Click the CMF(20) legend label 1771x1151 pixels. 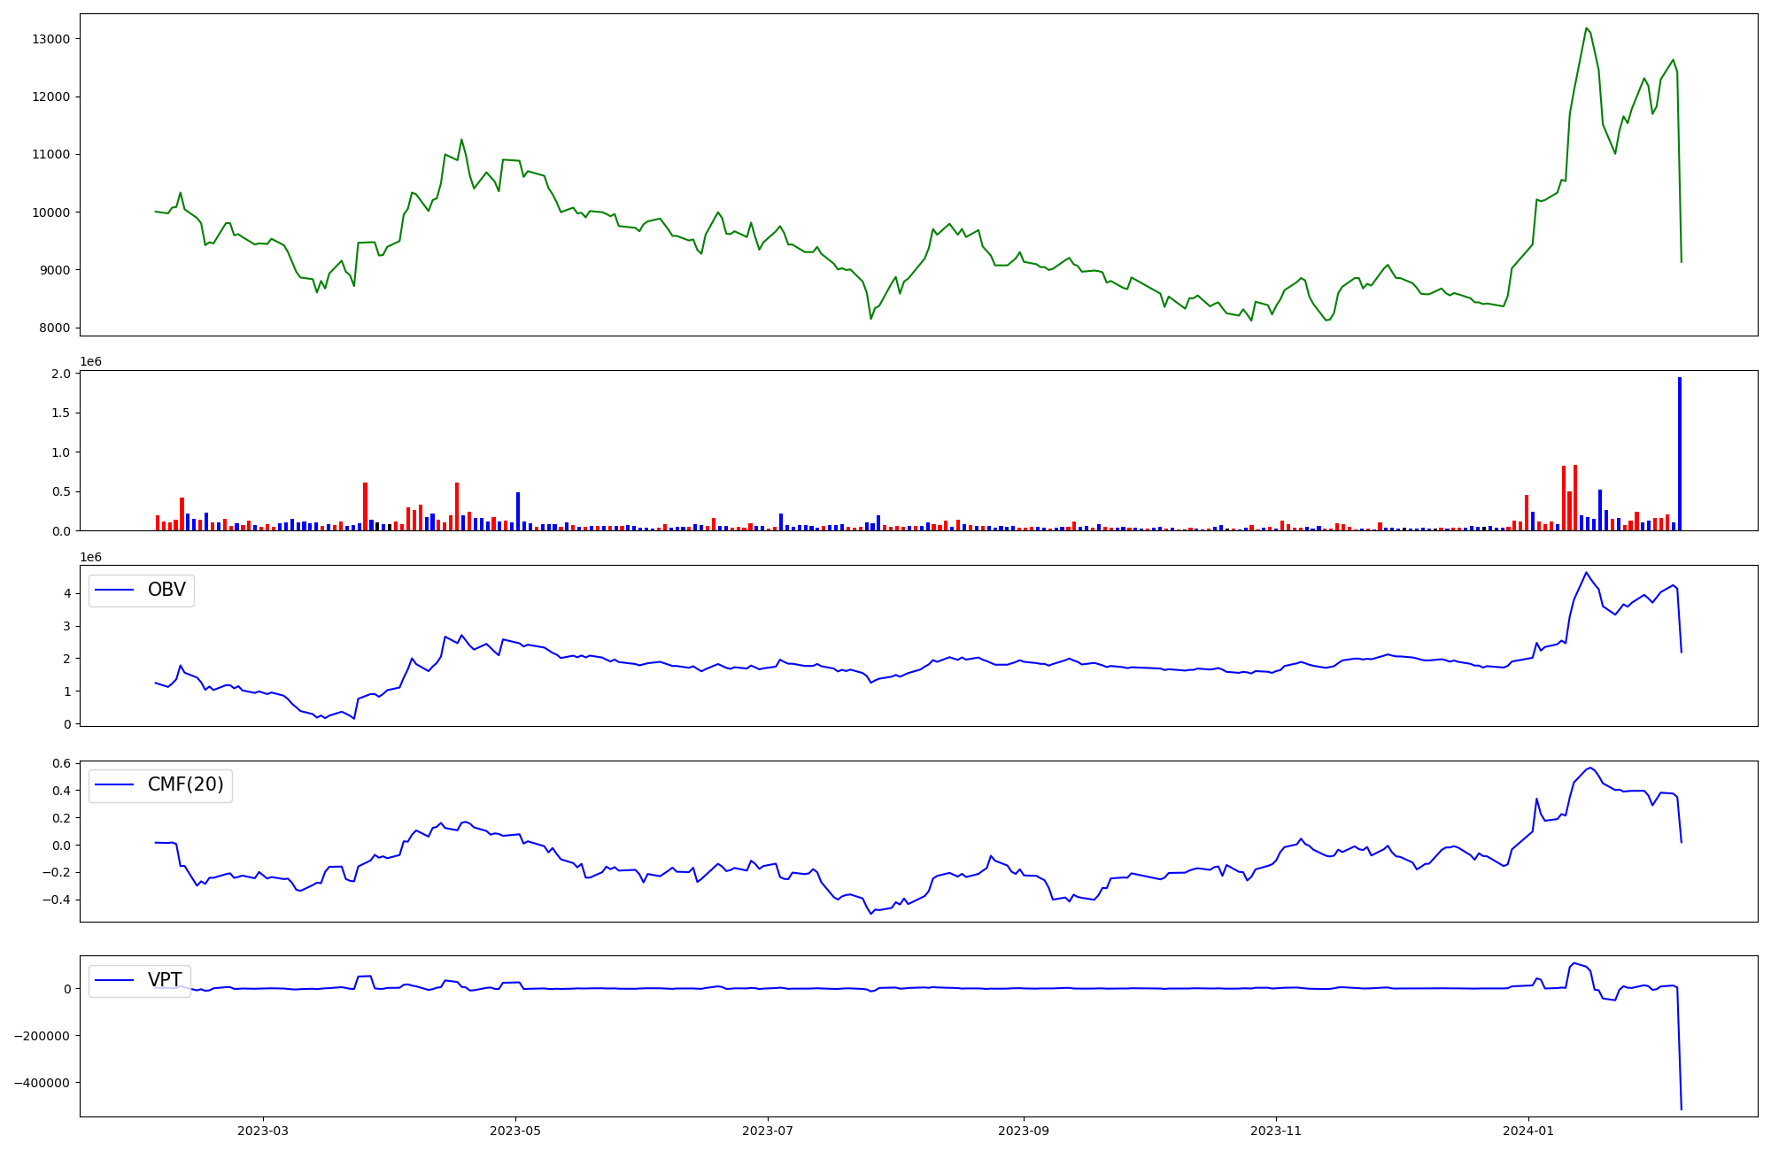(x=185, y=785)
